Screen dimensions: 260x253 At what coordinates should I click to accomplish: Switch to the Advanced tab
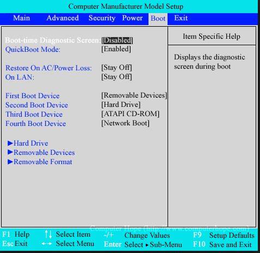click(63, 18)
